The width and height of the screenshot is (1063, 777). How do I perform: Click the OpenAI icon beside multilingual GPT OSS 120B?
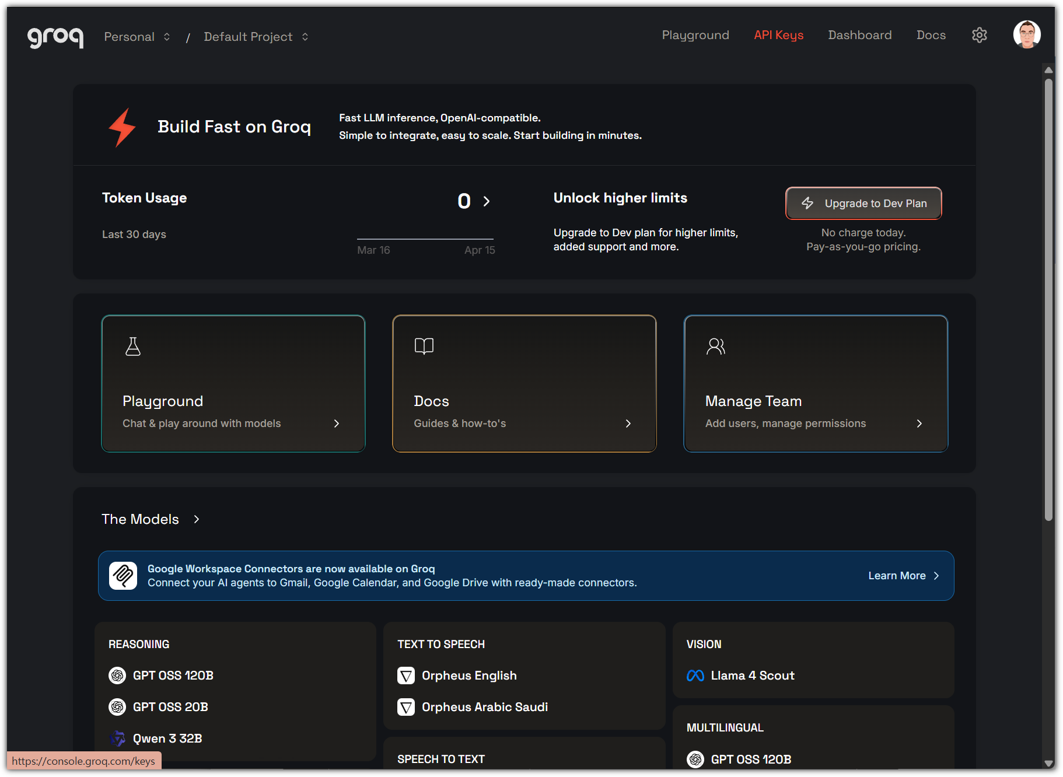click(695, 759)
